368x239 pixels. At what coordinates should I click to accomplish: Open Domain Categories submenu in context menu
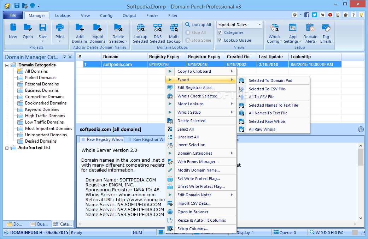(x=201, y=153)
